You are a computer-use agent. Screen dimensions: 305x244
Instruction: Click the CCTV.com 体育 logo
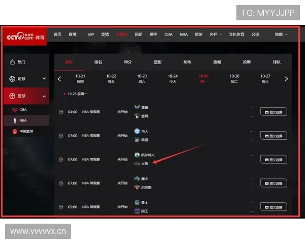(24, 38)
